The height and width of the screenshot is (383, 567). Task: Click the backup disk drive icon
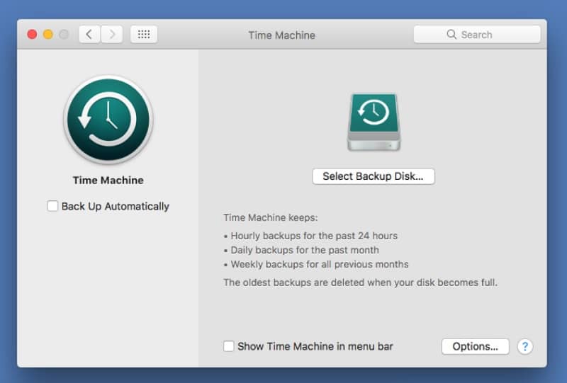point(374,122)
